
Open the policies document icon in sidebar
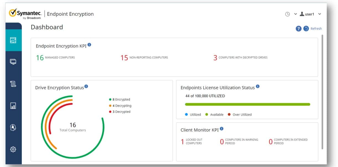pyautogui.click(x=13, y=83)
